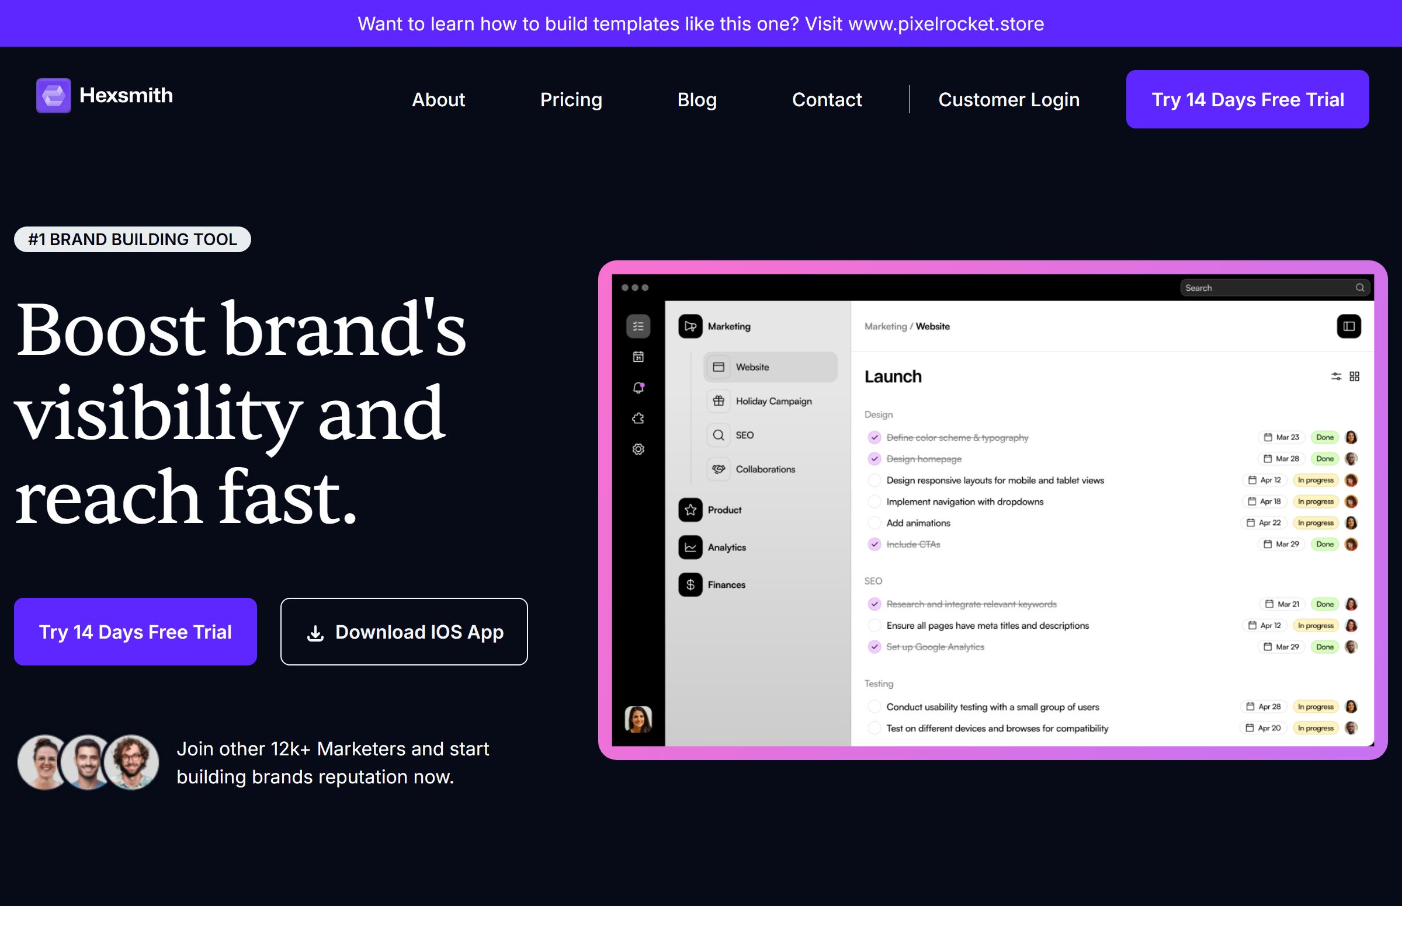
Task: Click the filter sliders icon beside Launch
Action: coord(1336,377)
